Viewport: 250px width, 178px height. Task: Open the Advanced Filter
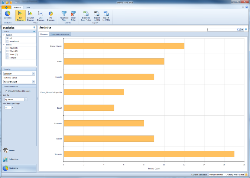(64, 16)
